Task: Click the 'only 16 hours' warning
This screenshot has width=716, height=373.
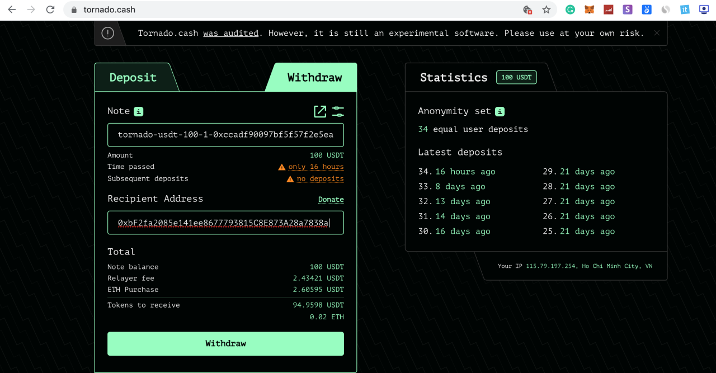Action: coord(315,167)
